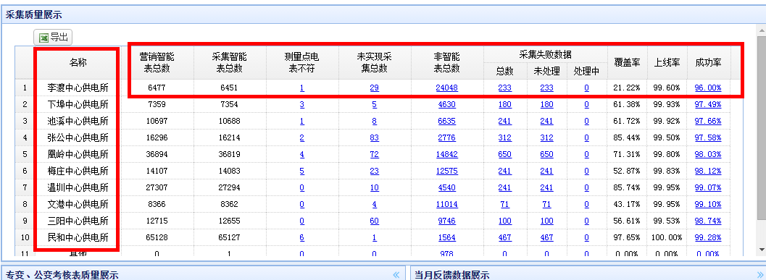766x280 pixels.
Task: Open 测量点电表不符 link 5 for 梅庄中心供电所
Action: [302, 171]
